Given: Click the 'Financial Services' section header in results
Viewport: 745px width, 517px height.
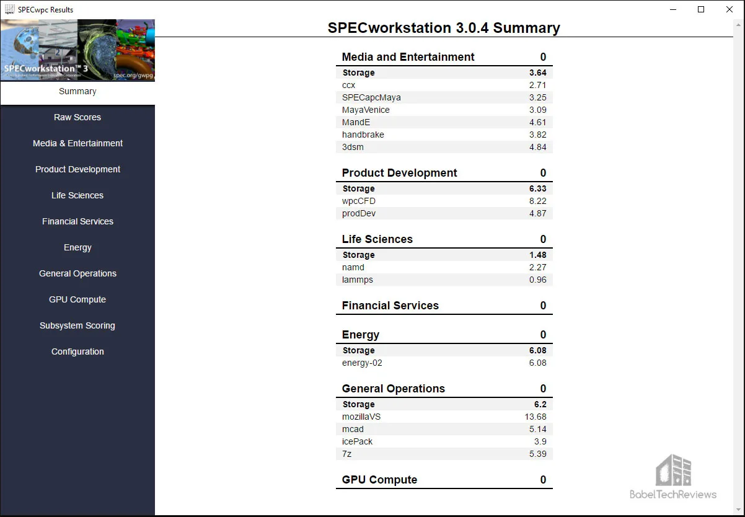Looking at the screenshot, I should [390, 306].
